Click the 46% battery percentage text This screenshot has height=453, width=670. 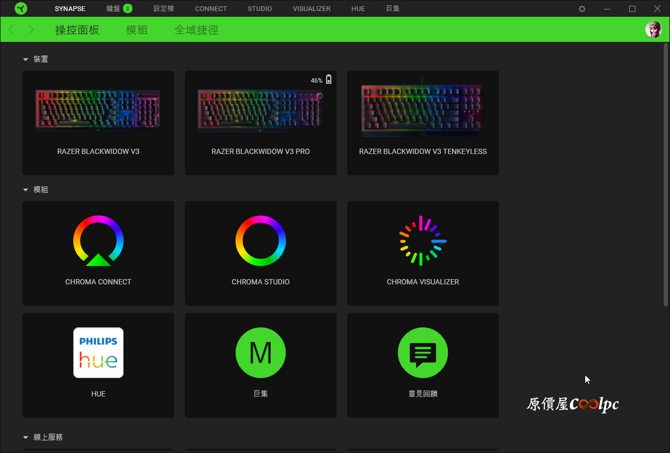pos(317,81)
